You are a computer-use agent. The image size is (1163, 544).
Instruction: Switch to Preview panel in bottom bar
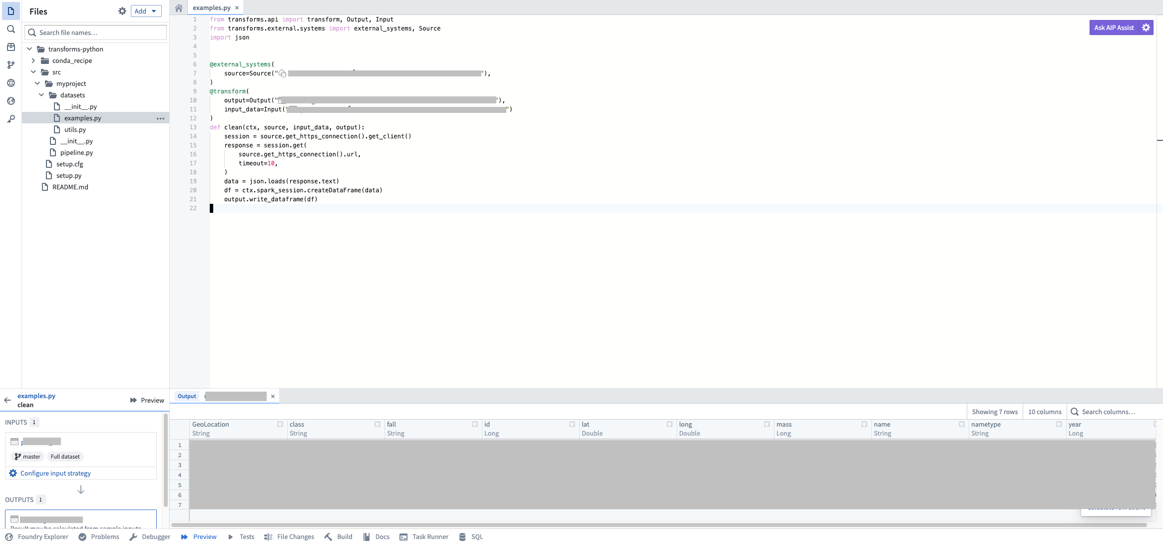click(199, 537)
